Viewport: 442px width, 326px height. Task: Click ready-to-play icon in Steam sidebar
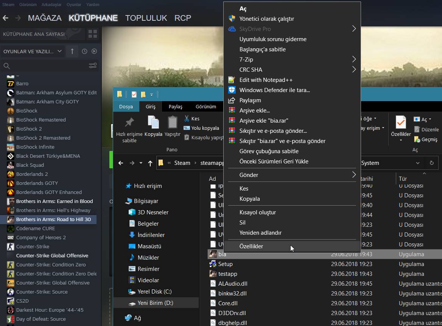pos(94,51)
